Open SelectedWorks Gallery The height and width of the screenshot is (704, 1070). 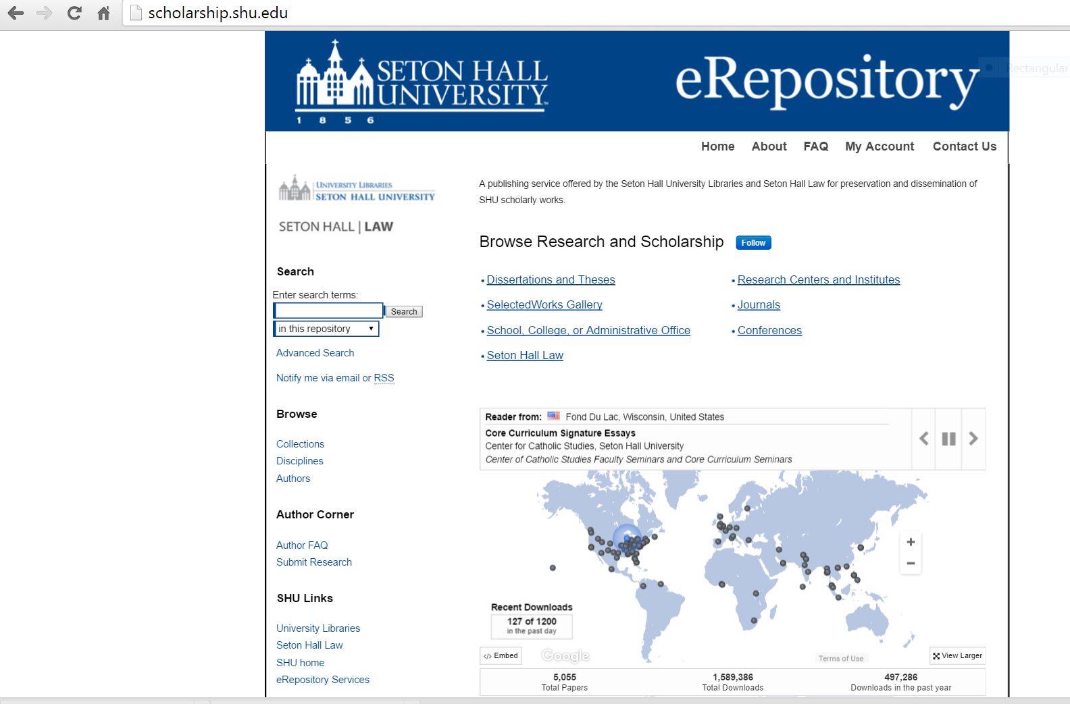544,304
